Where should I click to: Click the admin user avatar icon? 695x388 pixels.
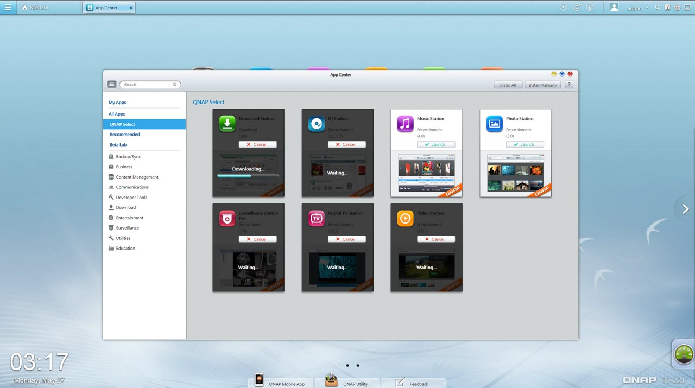614,7
